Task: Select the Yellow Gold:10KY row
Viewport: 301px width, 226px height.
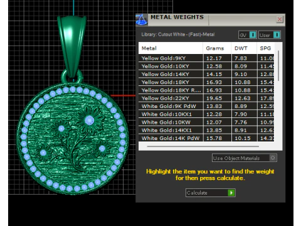Action: coord(206,66)
